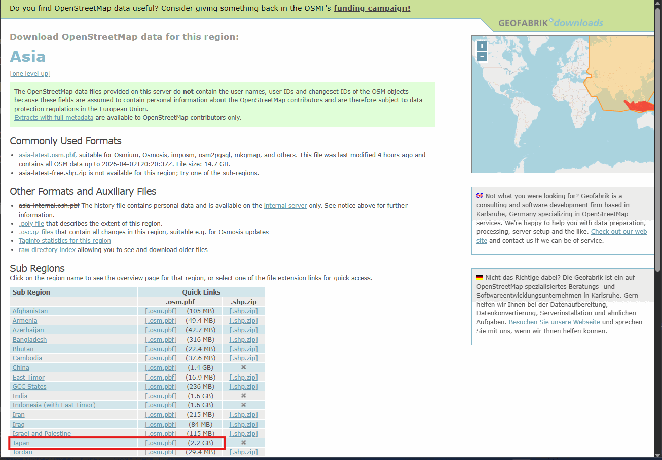Open the Afghanistan sub region page
The height and width of the screenshot is (460, 662).
tap(30, 311)
